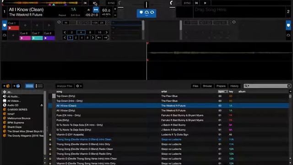The width and height of the screenshot is (293, 165).
Task: Trigger purple Cue 8 hot cue
Action: click(x=49, y=38)
